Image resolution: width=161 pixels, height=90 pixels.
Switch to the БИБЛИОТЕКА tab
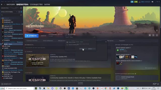(22, 4)
